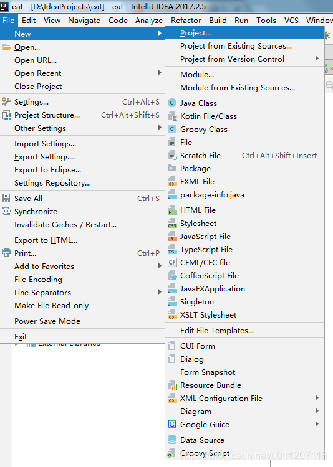Click the XSLT Stylesheet icon

click(172, 315)
